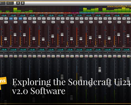This screenshot has height=105, width=131.
Task: Enable +48V phantom power on CH 7
Action: pyautogui.click(x=30, y=19)
